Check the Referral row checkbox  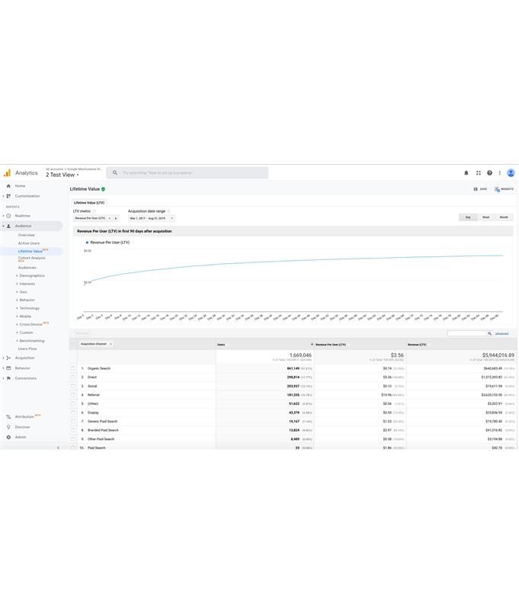click(x=73, y=395)
